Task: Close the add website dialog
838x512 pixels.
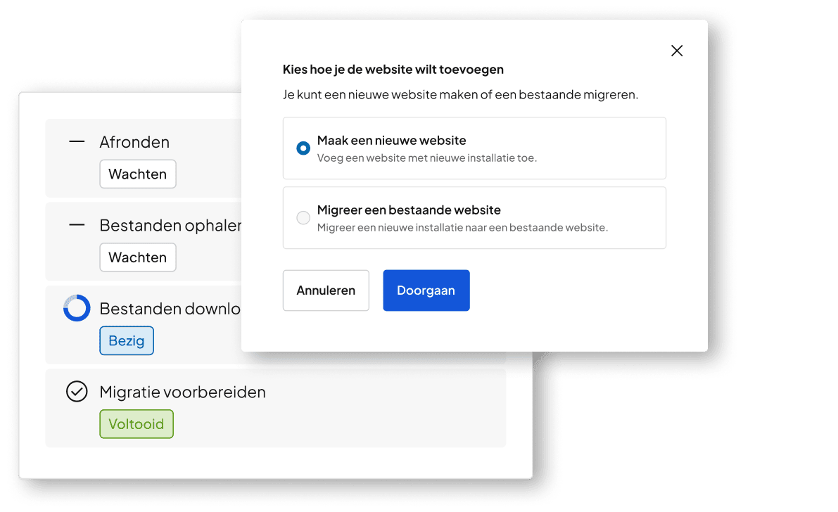Action: (677, 51)
